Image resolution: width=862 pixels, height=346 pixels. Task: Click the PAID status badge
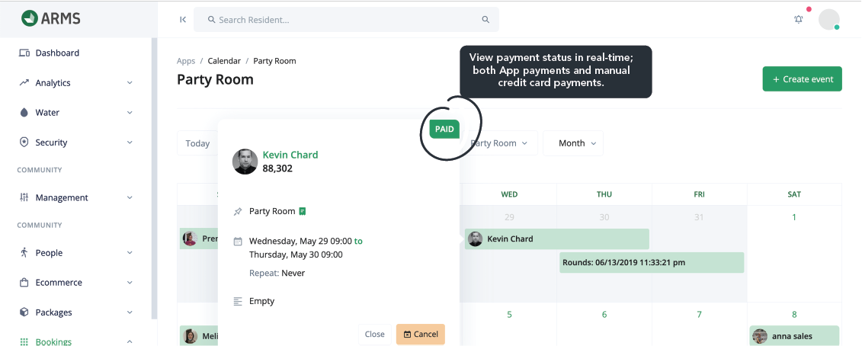[444, 130]
